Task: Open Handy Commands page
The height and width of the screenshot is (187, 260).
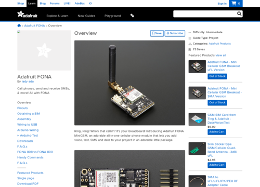Action: pos(30,157)
